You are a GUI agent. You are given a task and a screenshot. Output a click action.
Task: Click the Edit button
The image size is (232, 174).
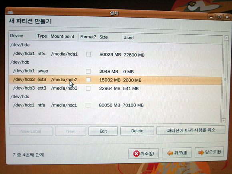click(x=103, y=131)
